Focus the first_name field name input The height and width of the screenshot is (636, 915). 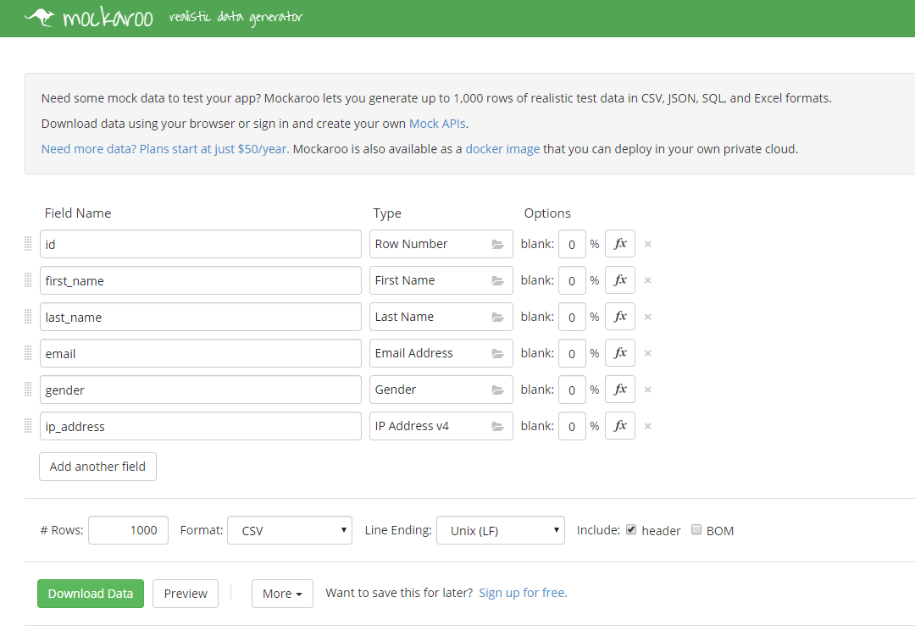(x=201, y=280)
